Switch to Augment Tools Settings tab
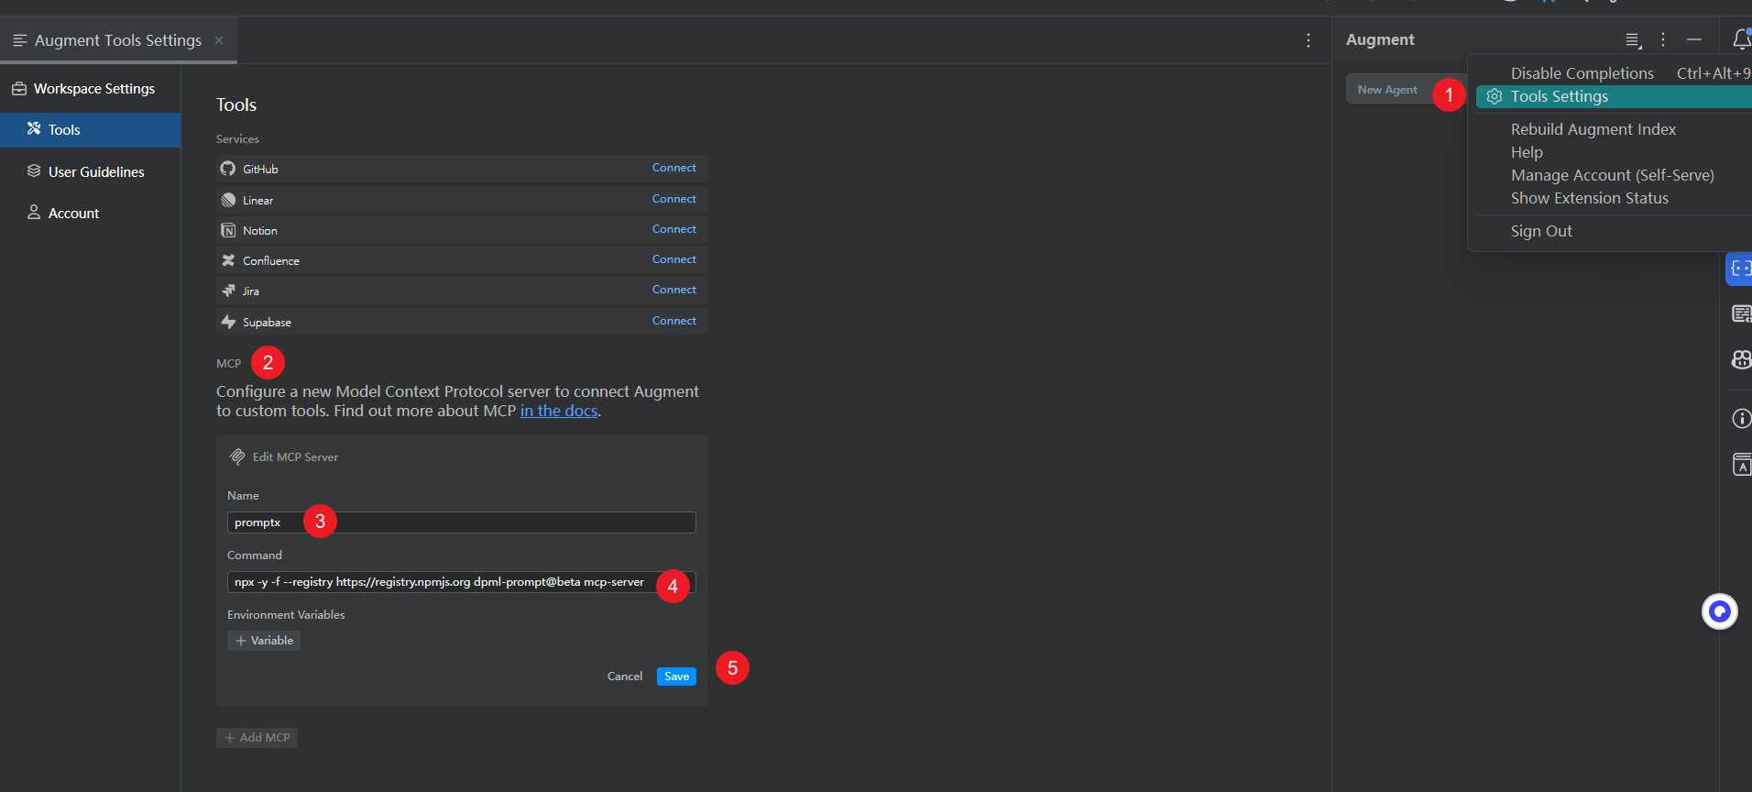 118,40
